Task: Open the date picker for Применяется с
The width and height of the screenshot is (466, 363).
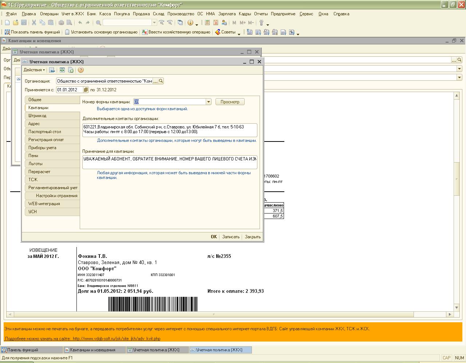Action: pos(86,90)
